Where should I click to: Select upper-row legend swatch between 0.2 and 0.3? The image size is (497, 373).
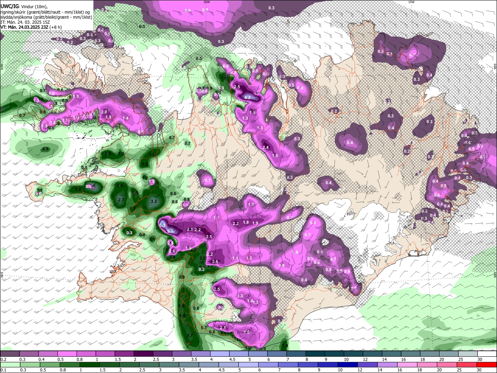[x=10, y=354]
